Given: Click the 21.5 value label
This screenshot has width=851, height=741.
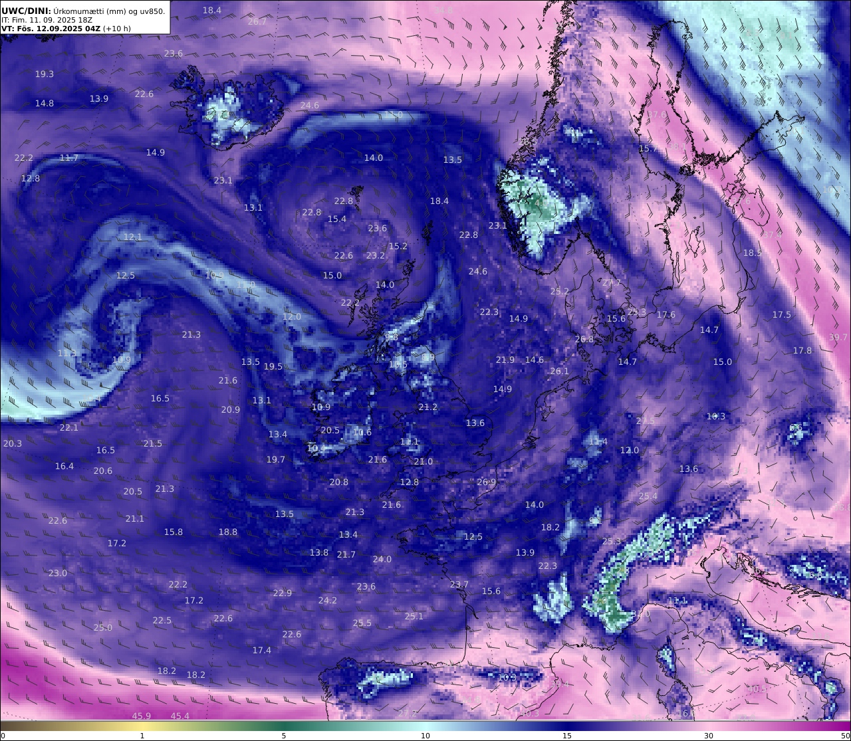Looking at the screenshot, I should pos(153,444).
